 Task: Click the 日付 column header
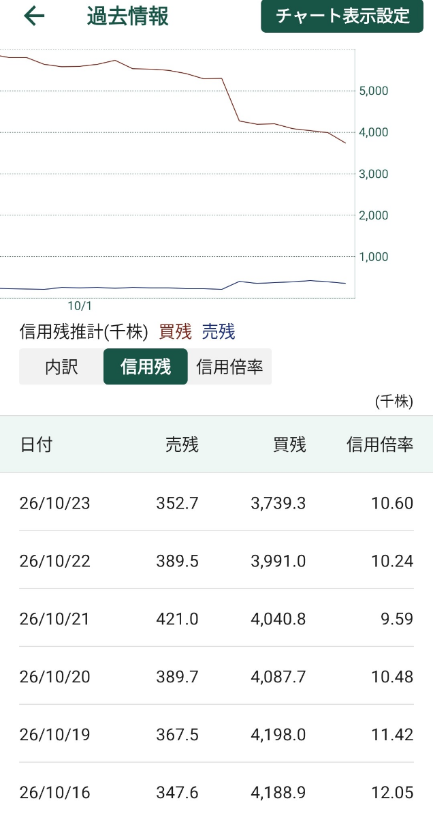tap(36, 445)
